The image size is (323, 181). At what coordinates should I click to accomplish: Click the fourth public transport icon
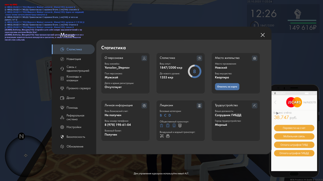click(180, 125)
